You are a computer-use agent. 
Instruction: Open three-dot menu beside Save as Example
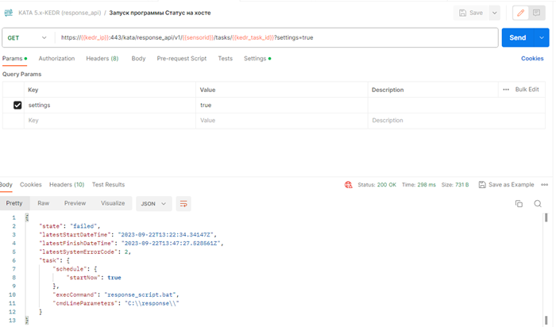click(x=545, y=185)
